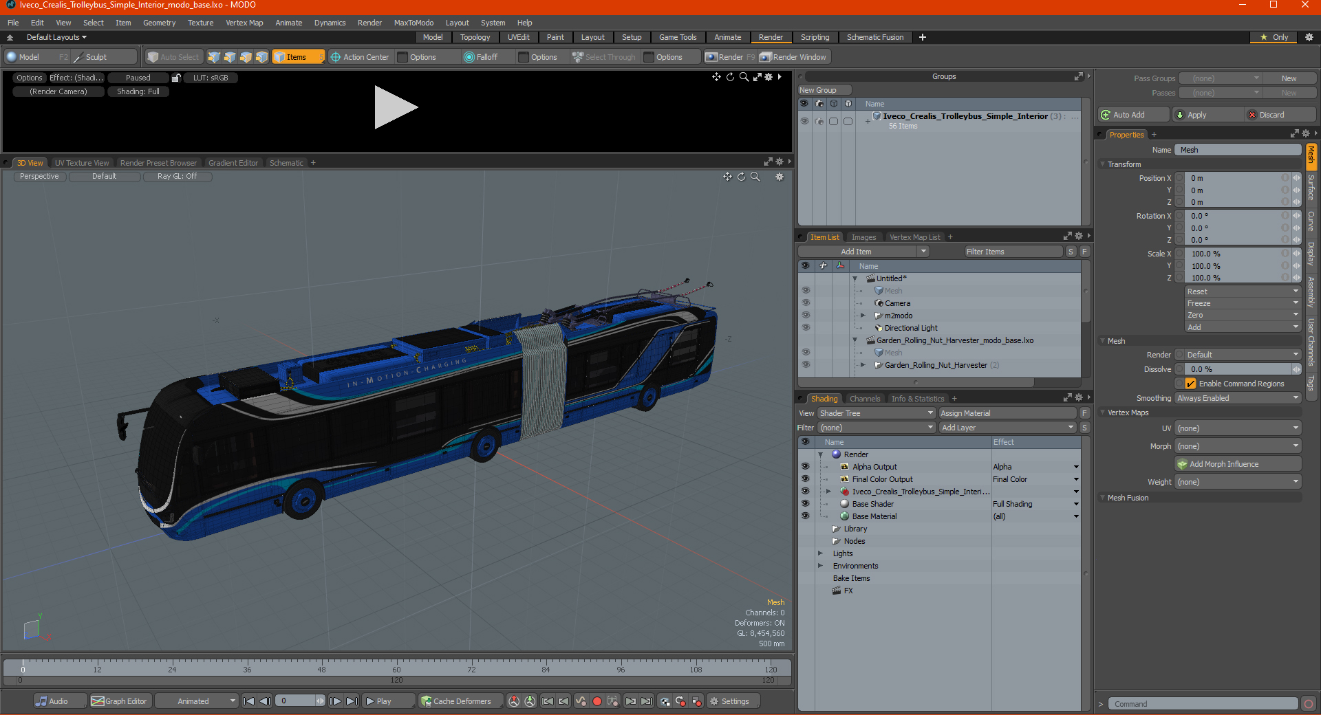The width and height of the screenshot is (1321, 715).
Task: Go to the last frame
Action: [x=352, y=701]
